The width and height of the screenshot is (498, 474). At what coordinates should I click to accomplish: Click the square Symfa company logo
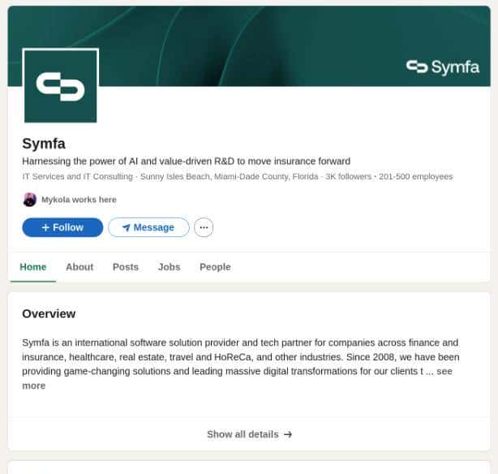pyautogui.click(x=61, y=86)
